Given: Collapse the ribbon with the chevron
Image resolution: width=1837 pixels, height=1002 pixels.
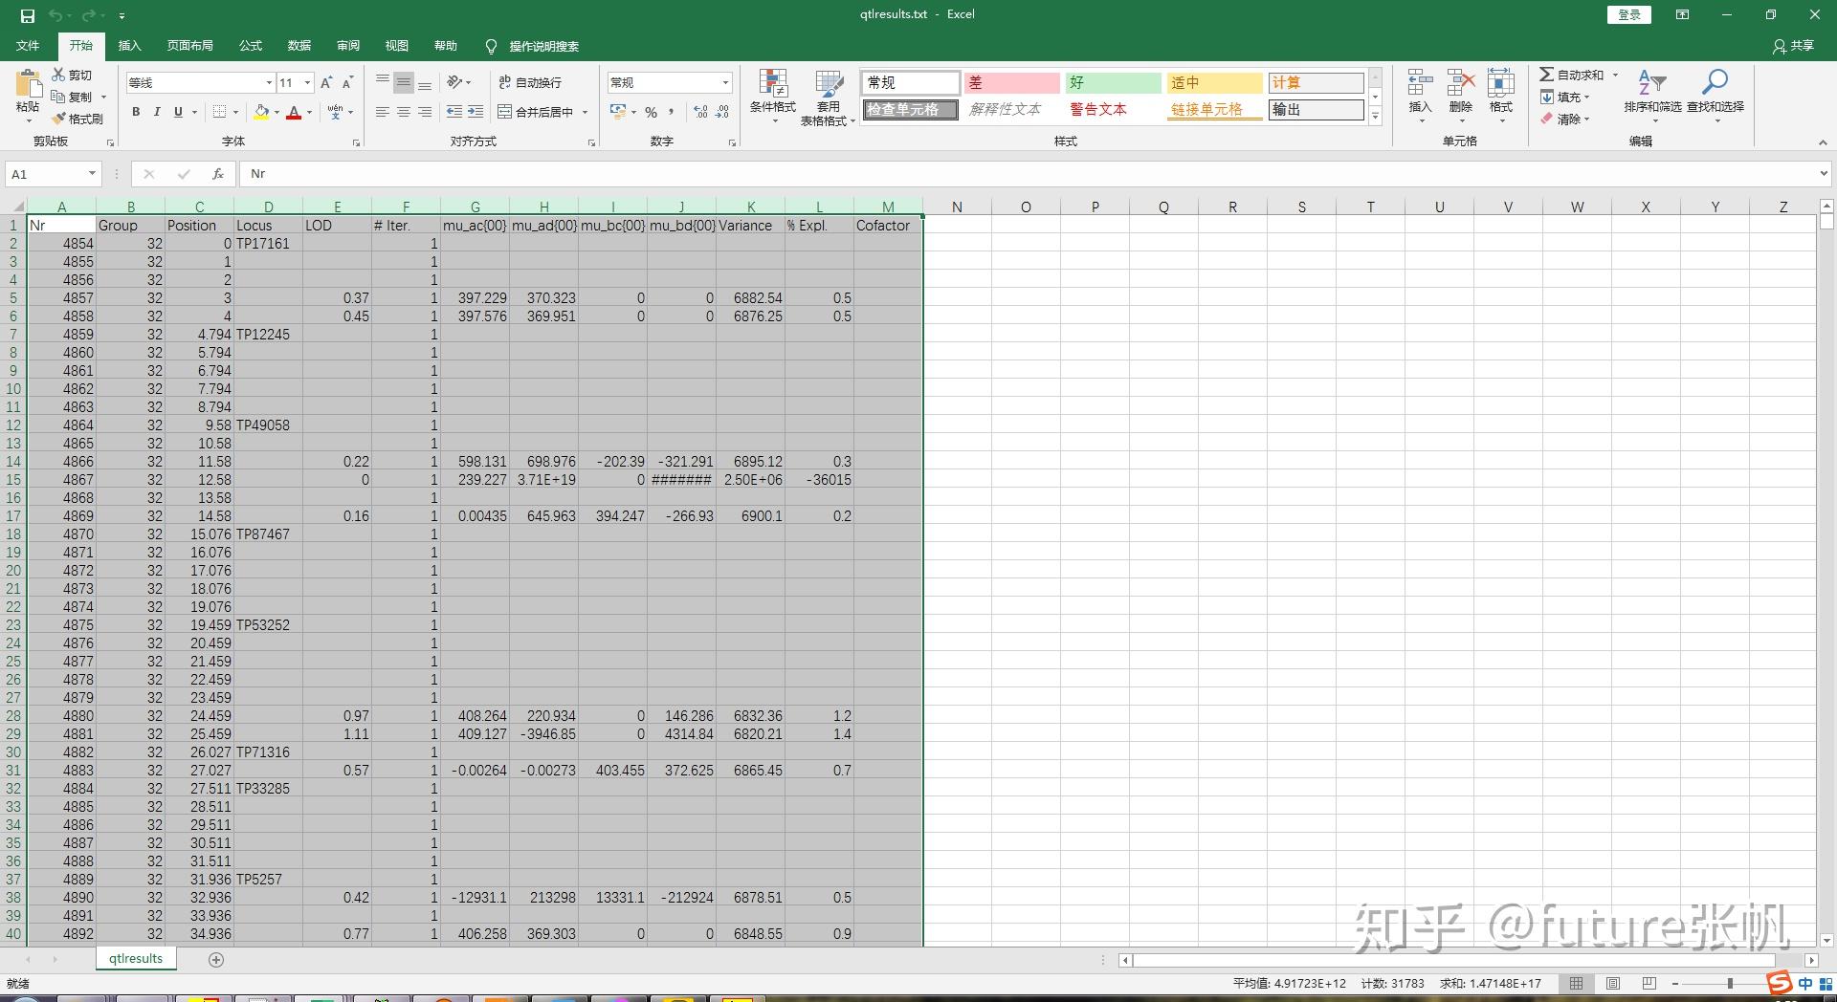Looking at the screenshot, I should click(x=1823, y=142).
